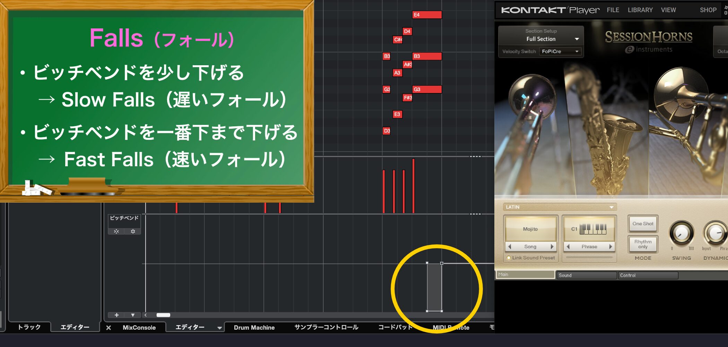Select the long B3 note
The image size is (728, 347).
pyautogui.click(x=427, y=56)
